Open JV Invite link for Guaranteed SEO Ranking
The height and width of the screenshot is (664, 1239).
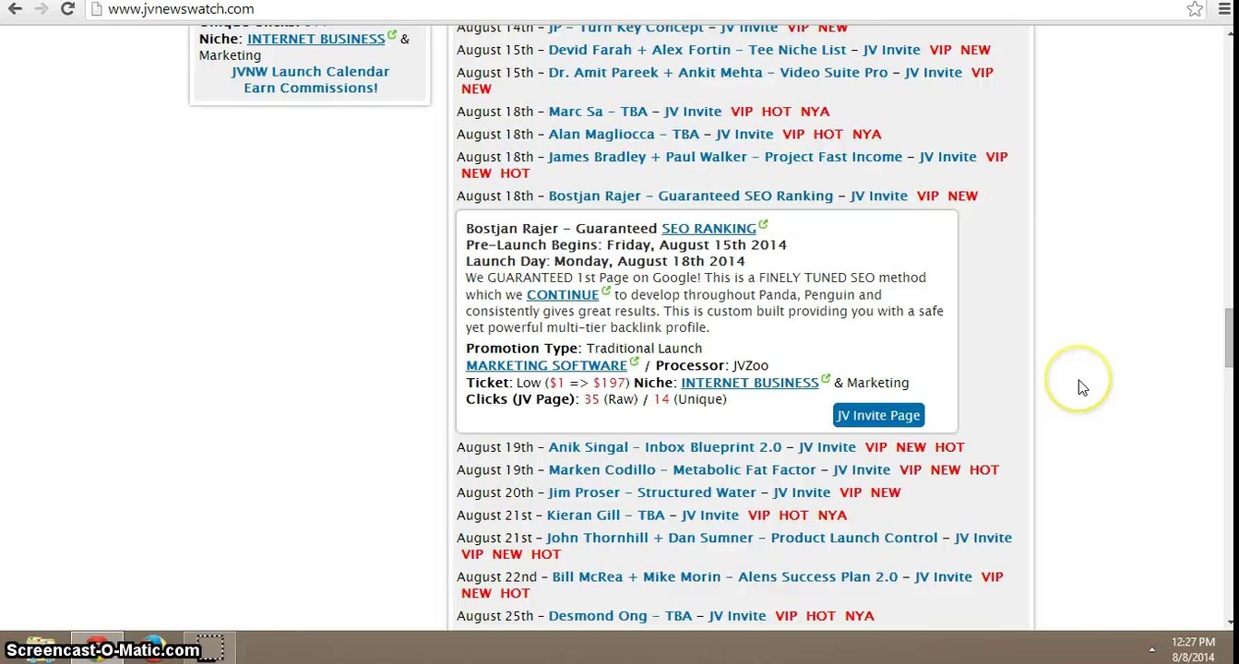[879, 196]
